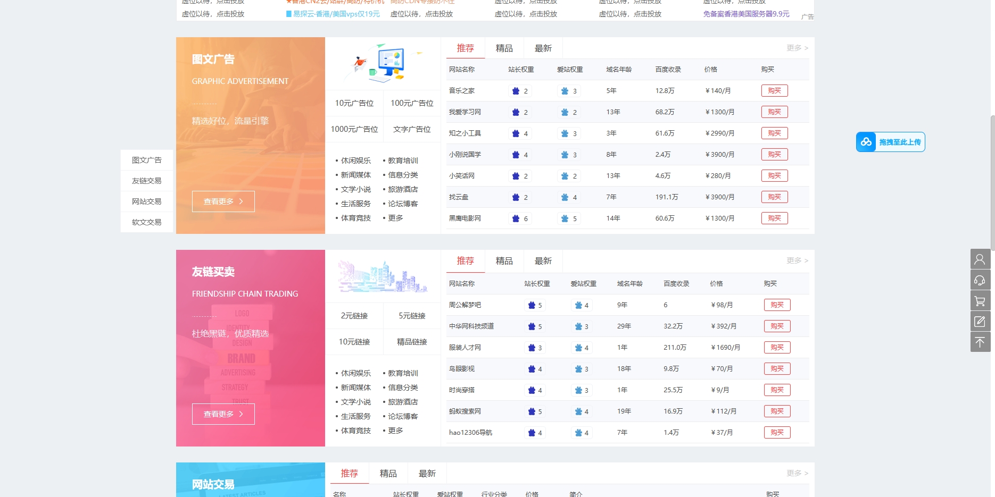Viewport: 995px width, 497px height.
Task: Open 更多 link in friendship link header
Action: tap(797, 260)
